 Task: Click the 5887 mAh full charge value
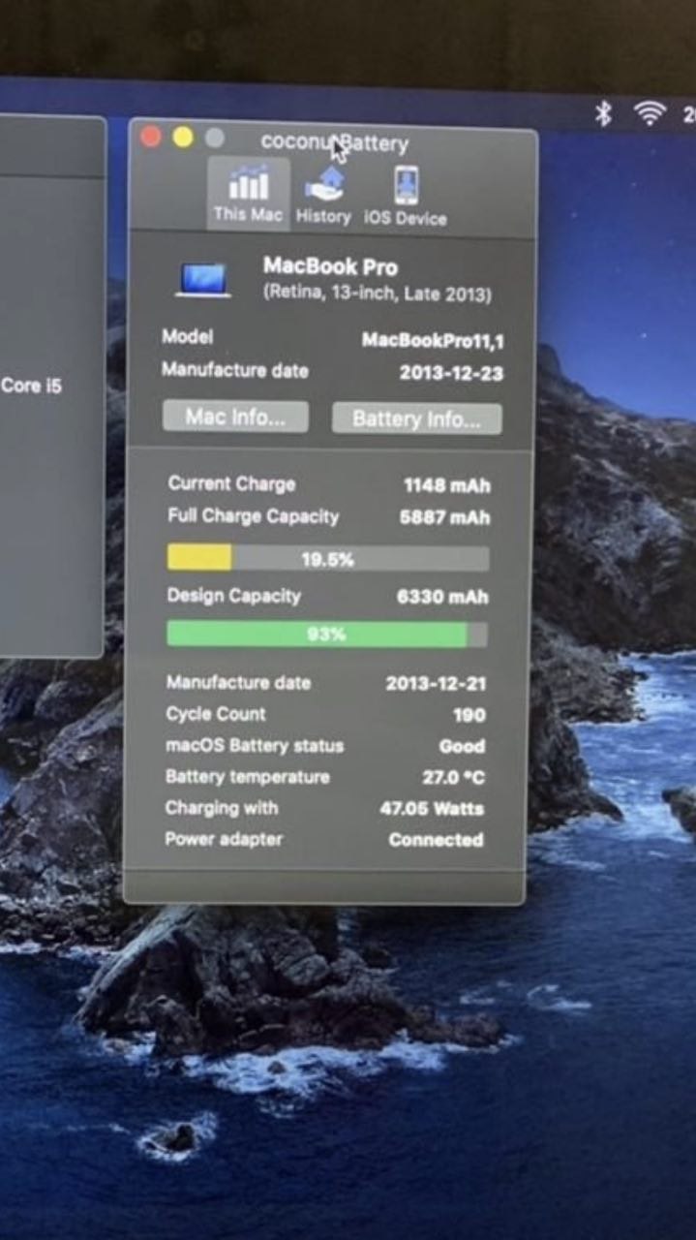click(x=444, y=517)
